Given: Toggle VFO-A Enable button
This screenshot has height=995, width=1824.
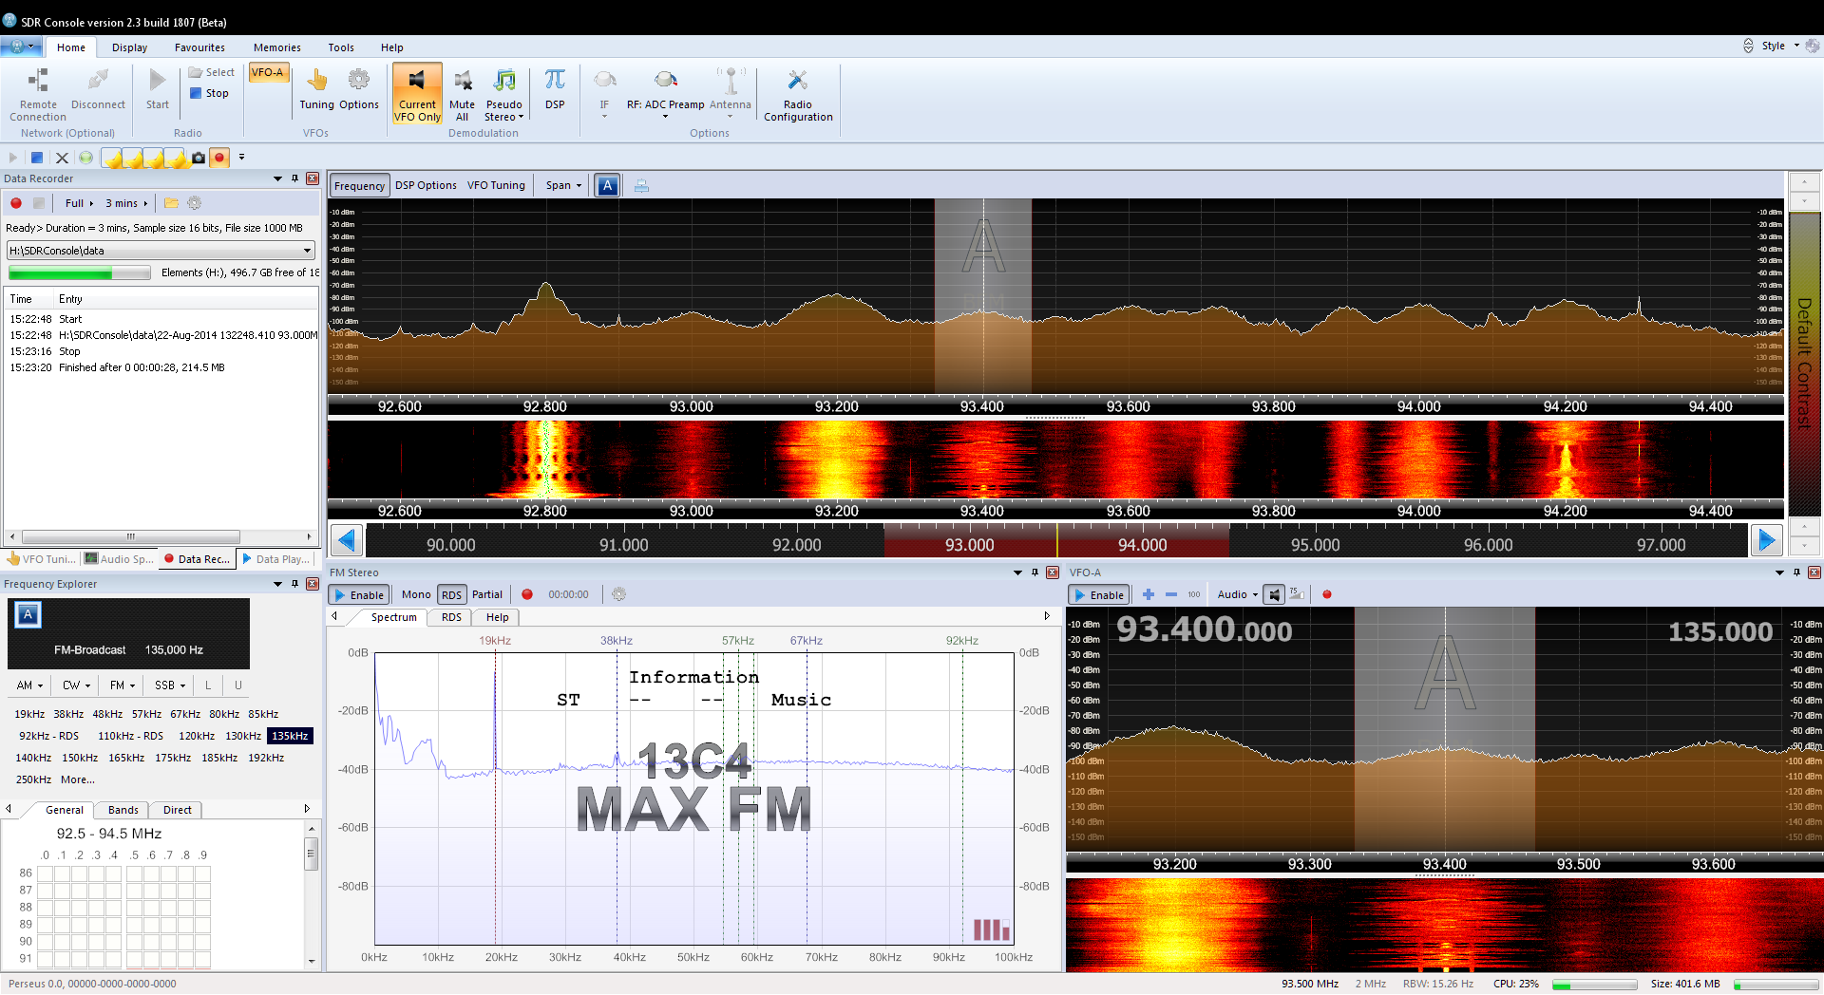Looking at the screenshot, I should pos(1100,595).
